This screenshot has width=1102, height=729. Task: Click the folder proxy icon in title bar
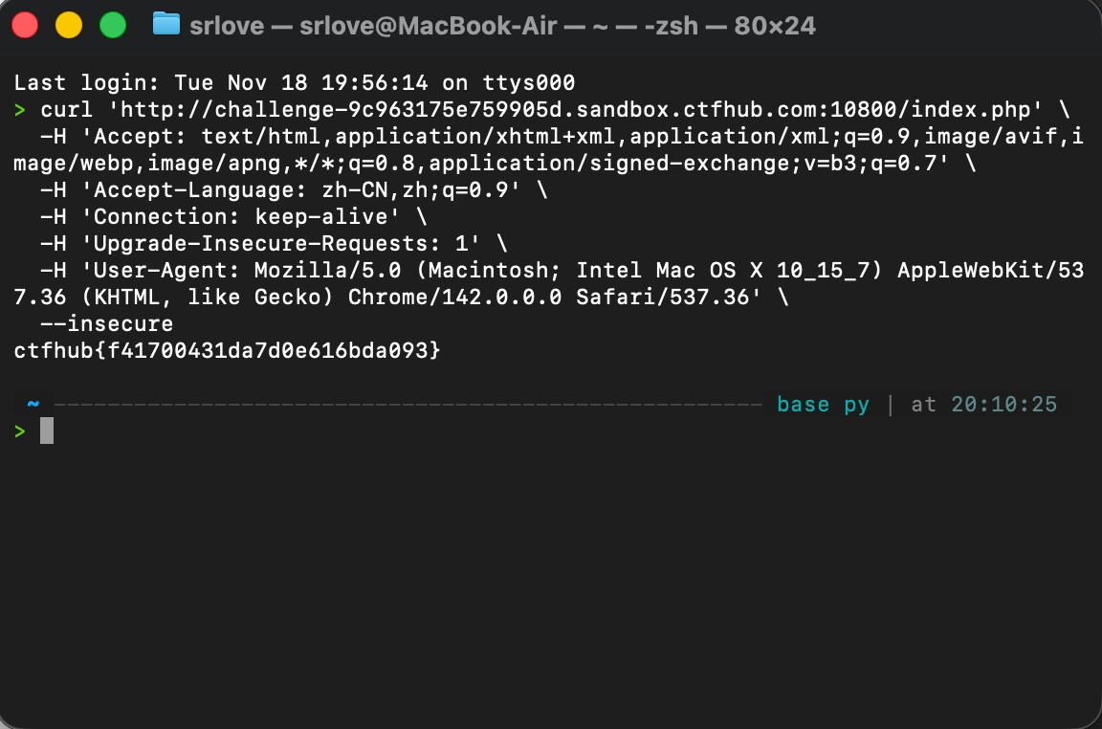pos(166,25)
